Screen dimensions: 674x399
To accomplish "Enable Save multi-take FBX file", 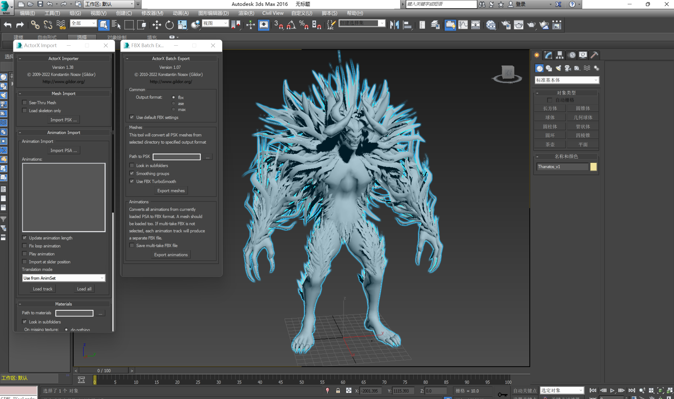I will click(132, 245).
